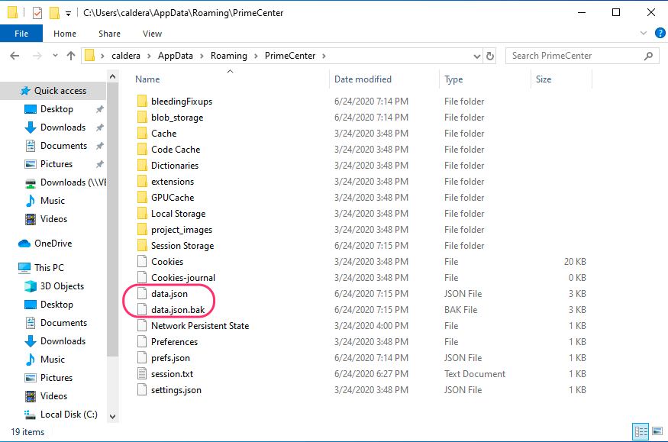Click the Search PrimeCenter field
Screen dimensions: 668x442
(573, 56)
